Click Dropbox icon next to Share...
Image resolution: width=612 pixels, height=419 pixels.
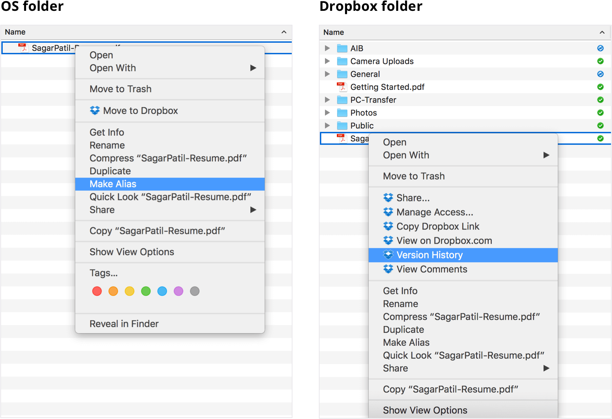tap(388, 198)
